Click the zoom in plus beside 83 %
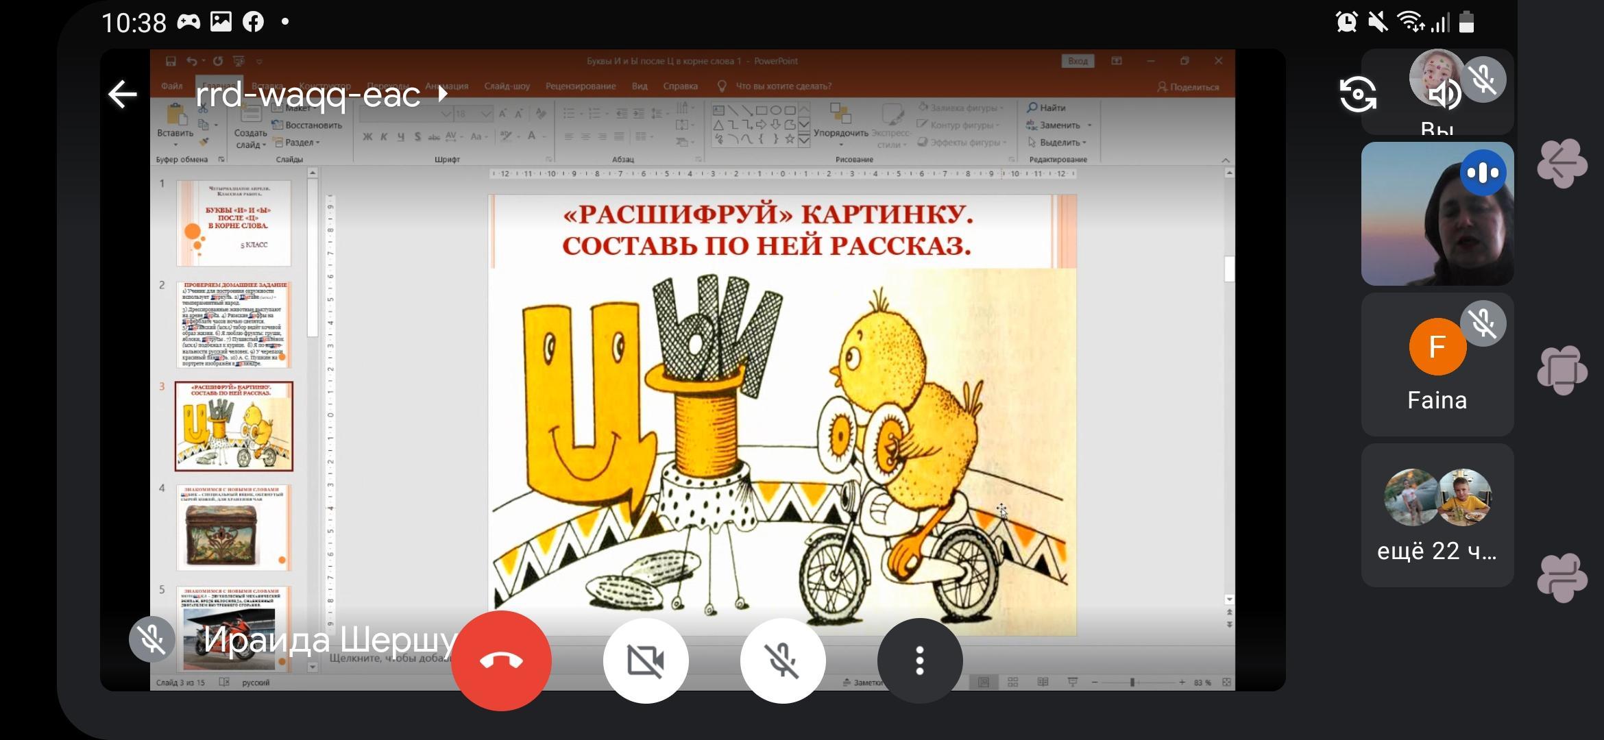 click(x=1182, y=682)
